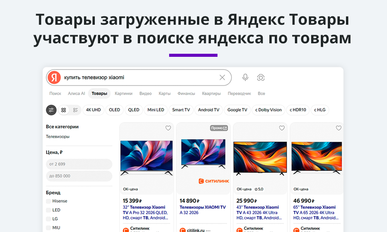Open the Квартиры tab

pos(211,94)
